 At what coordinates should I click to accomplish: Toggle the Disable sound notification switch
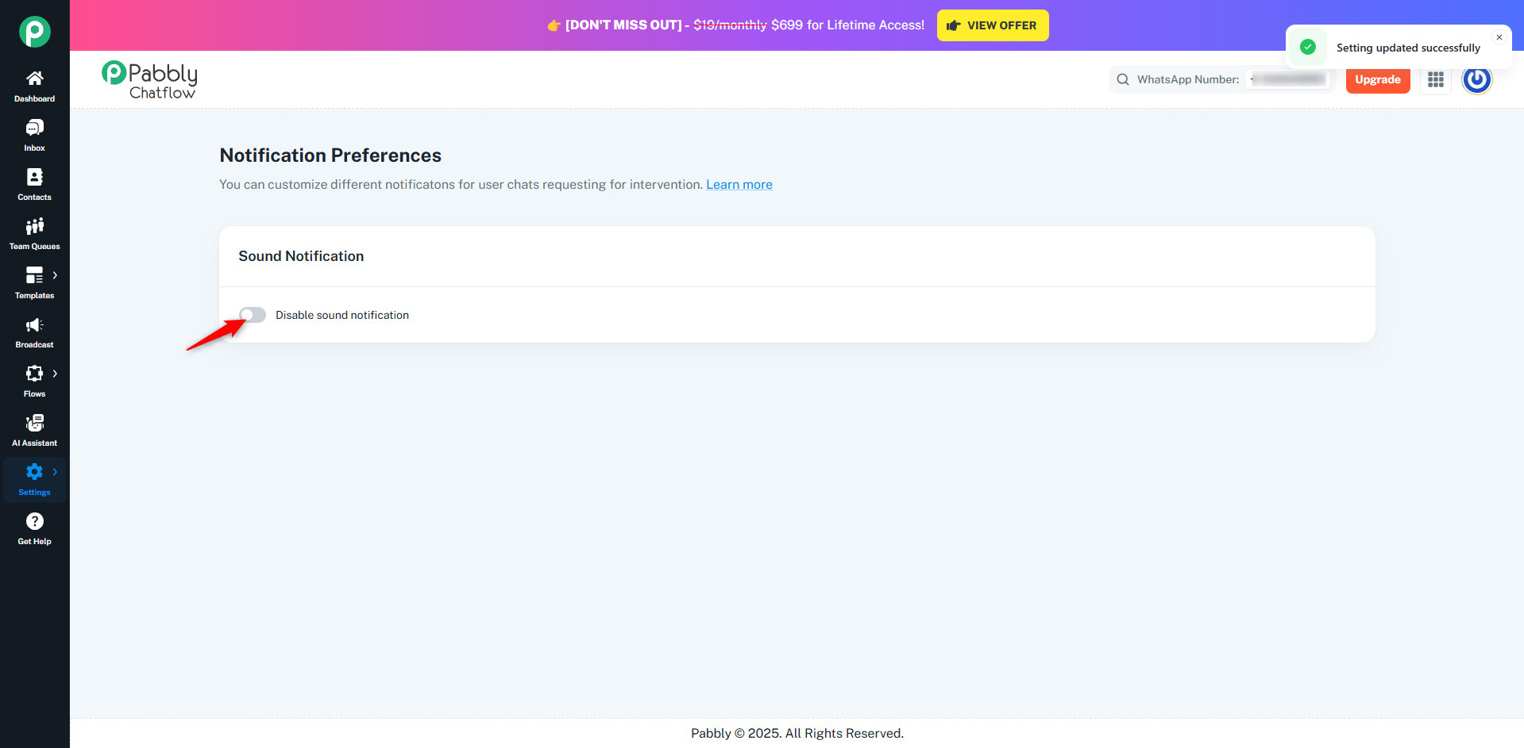pos(253,315)
